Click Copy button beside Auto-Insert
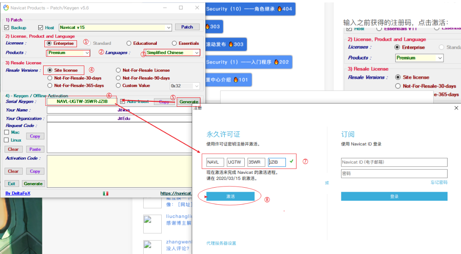This screenshot has height=254, width=461. [164, 102]
